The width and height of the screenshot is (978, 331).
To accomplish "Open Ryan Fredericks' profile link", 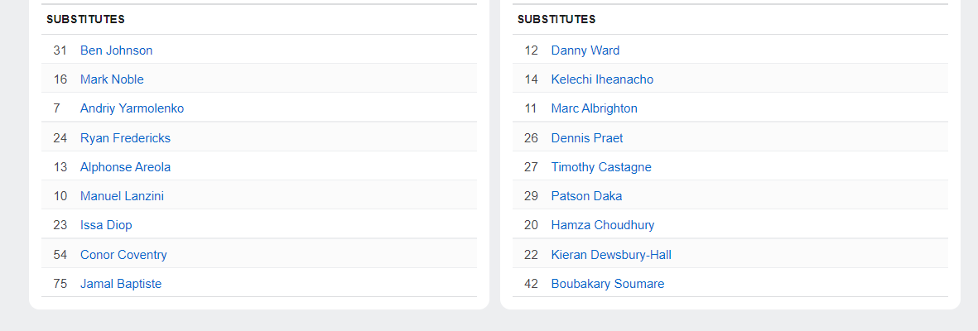I will click(x=125, y=138).
